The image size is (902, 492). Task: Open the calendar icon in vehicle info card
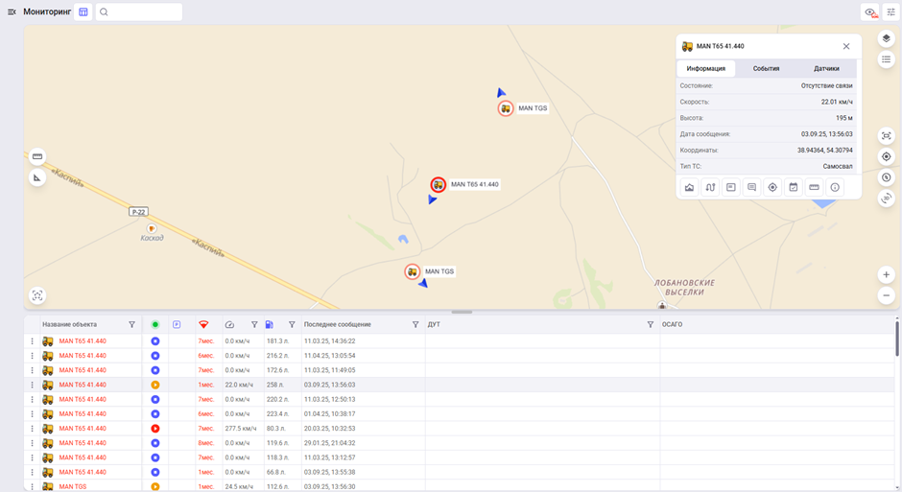click(794, 188)
